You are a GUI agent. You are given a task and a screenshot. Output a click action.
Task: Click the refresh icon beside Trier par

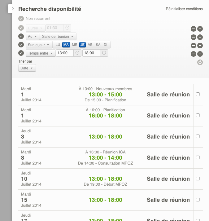pos(200,62)
